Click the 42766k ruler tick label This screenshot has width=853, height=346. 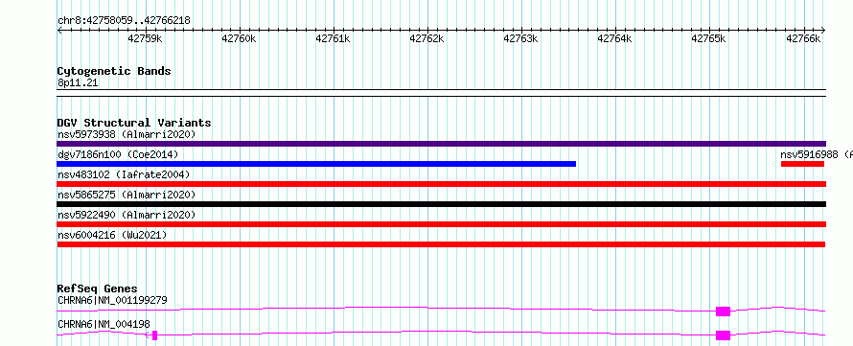pos(803,38)
